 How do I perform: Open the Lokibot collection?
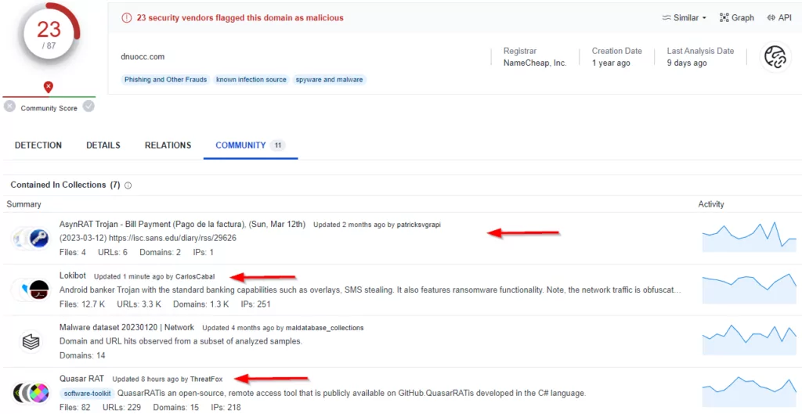click(x=73, y=276)
